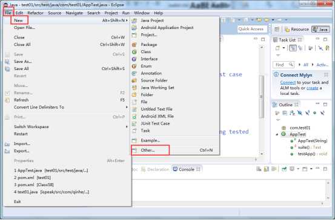The width and height of the screenshot is (335, 220).
Task: Click the Java Project icon
Action: [x=134, y=21]
